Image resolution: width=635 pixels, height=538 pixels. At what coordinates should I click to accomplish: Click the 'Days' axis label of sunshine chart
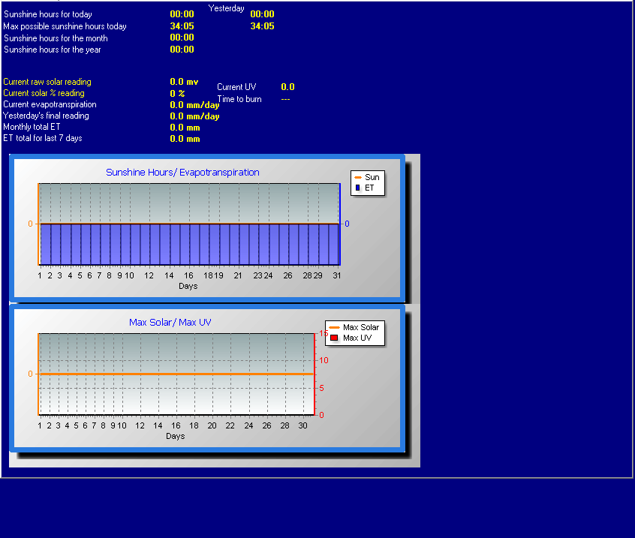pos(188,286)
